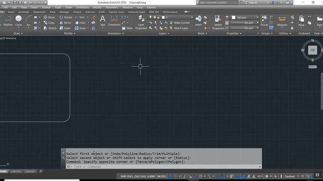
Task: Expand the Properties panel
Action: (234, 33)
